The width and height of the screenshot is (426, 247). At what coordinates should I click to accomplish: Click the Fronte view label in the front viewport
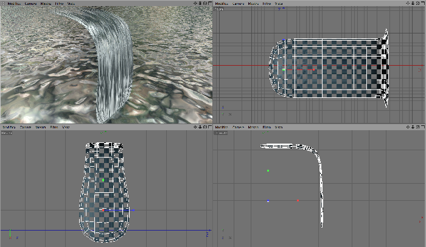(220, 133)
